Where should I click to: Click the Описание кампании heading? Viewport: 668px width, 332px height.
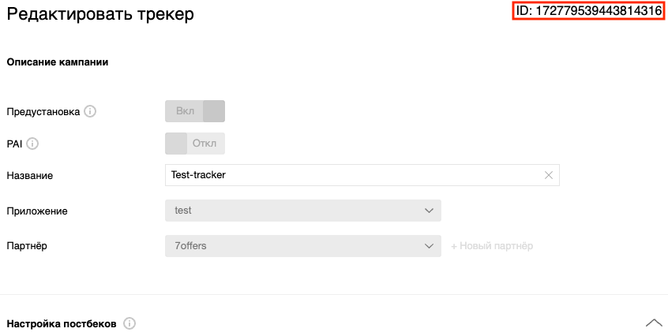click(x=58, y=62)
